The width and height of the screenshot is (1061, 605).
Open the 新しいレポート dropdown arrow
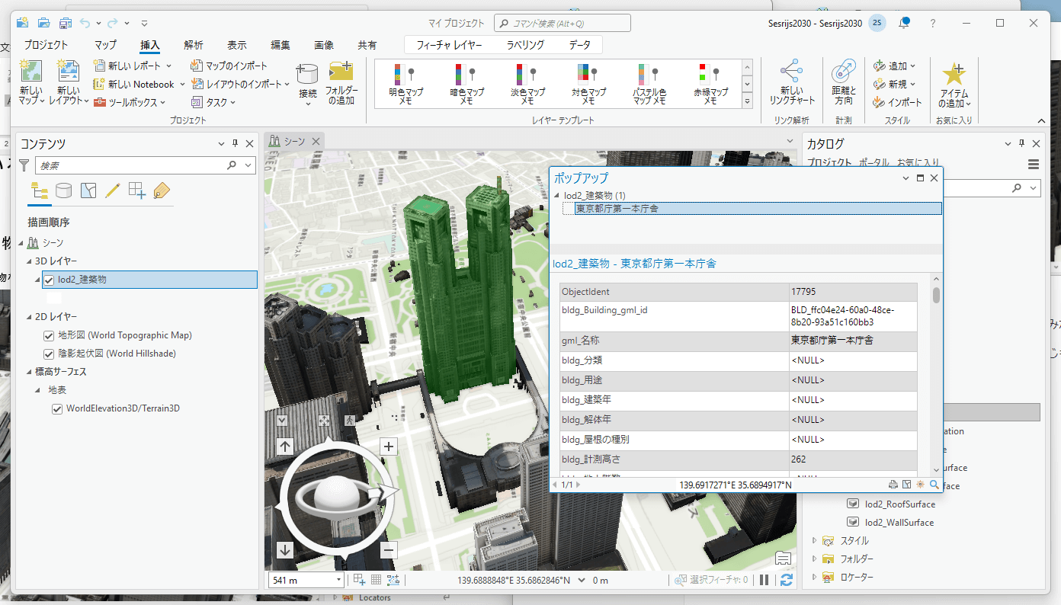168,66
